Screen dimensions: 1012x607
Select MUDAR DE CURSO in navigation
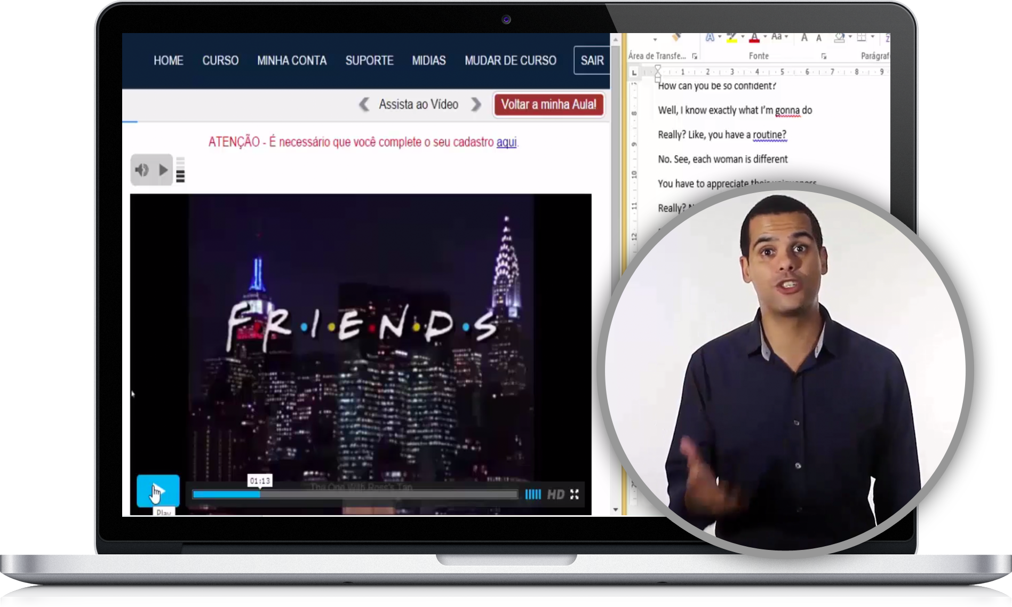511,60
